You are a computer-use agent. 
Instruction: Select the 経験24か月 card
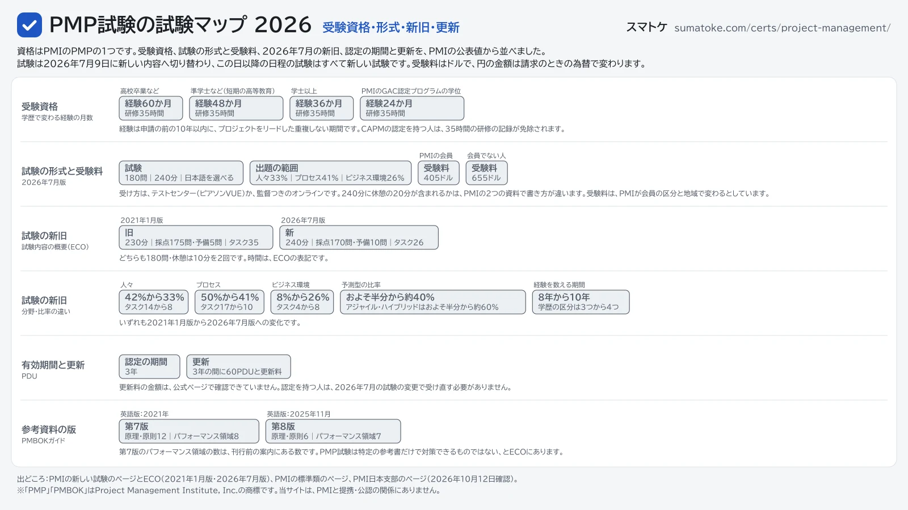(x=412, y=108)
